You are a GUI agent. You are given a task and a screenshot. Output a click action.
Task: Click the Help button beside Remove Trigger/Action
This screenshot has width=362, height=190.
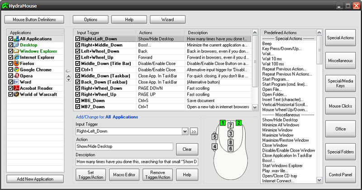click(187, 175)
